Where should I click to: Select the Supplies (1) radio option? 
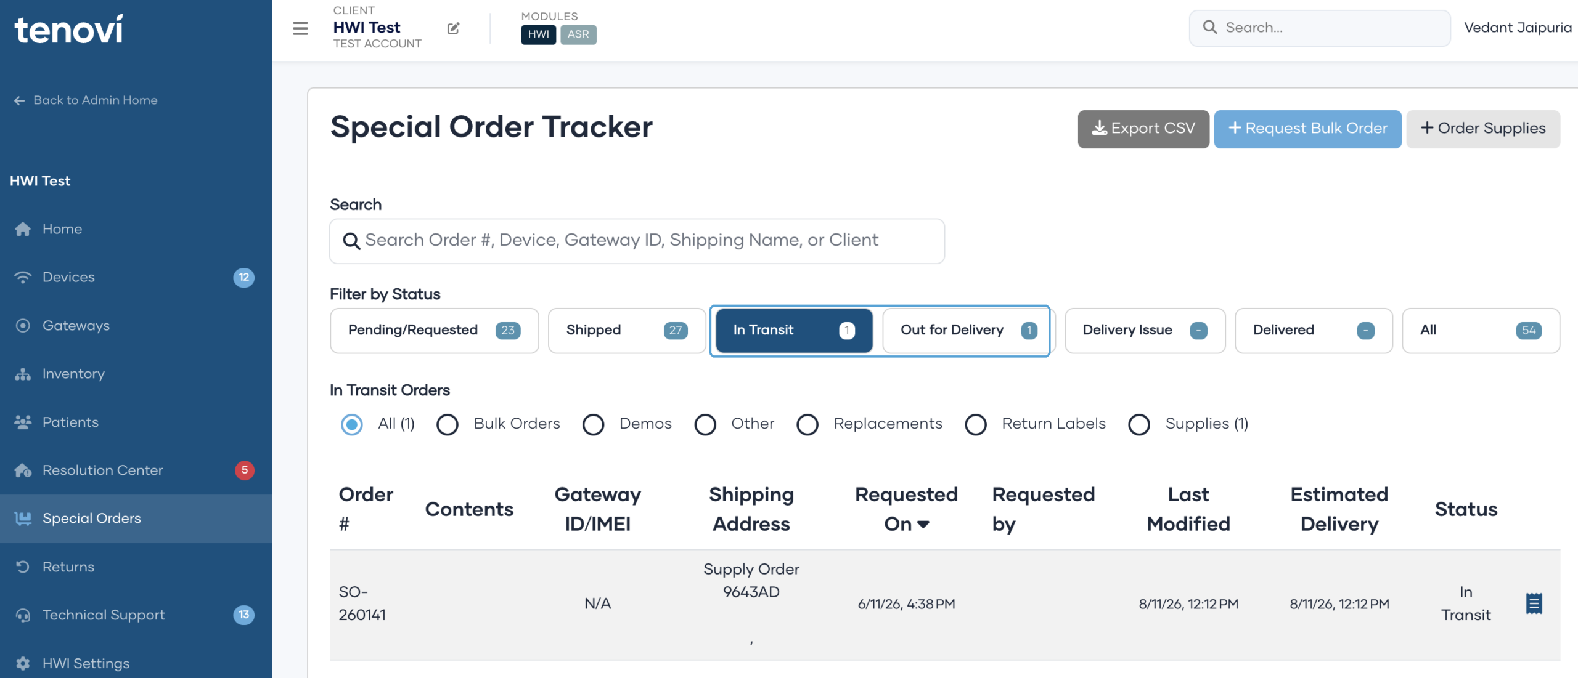tap(1139, 424)
